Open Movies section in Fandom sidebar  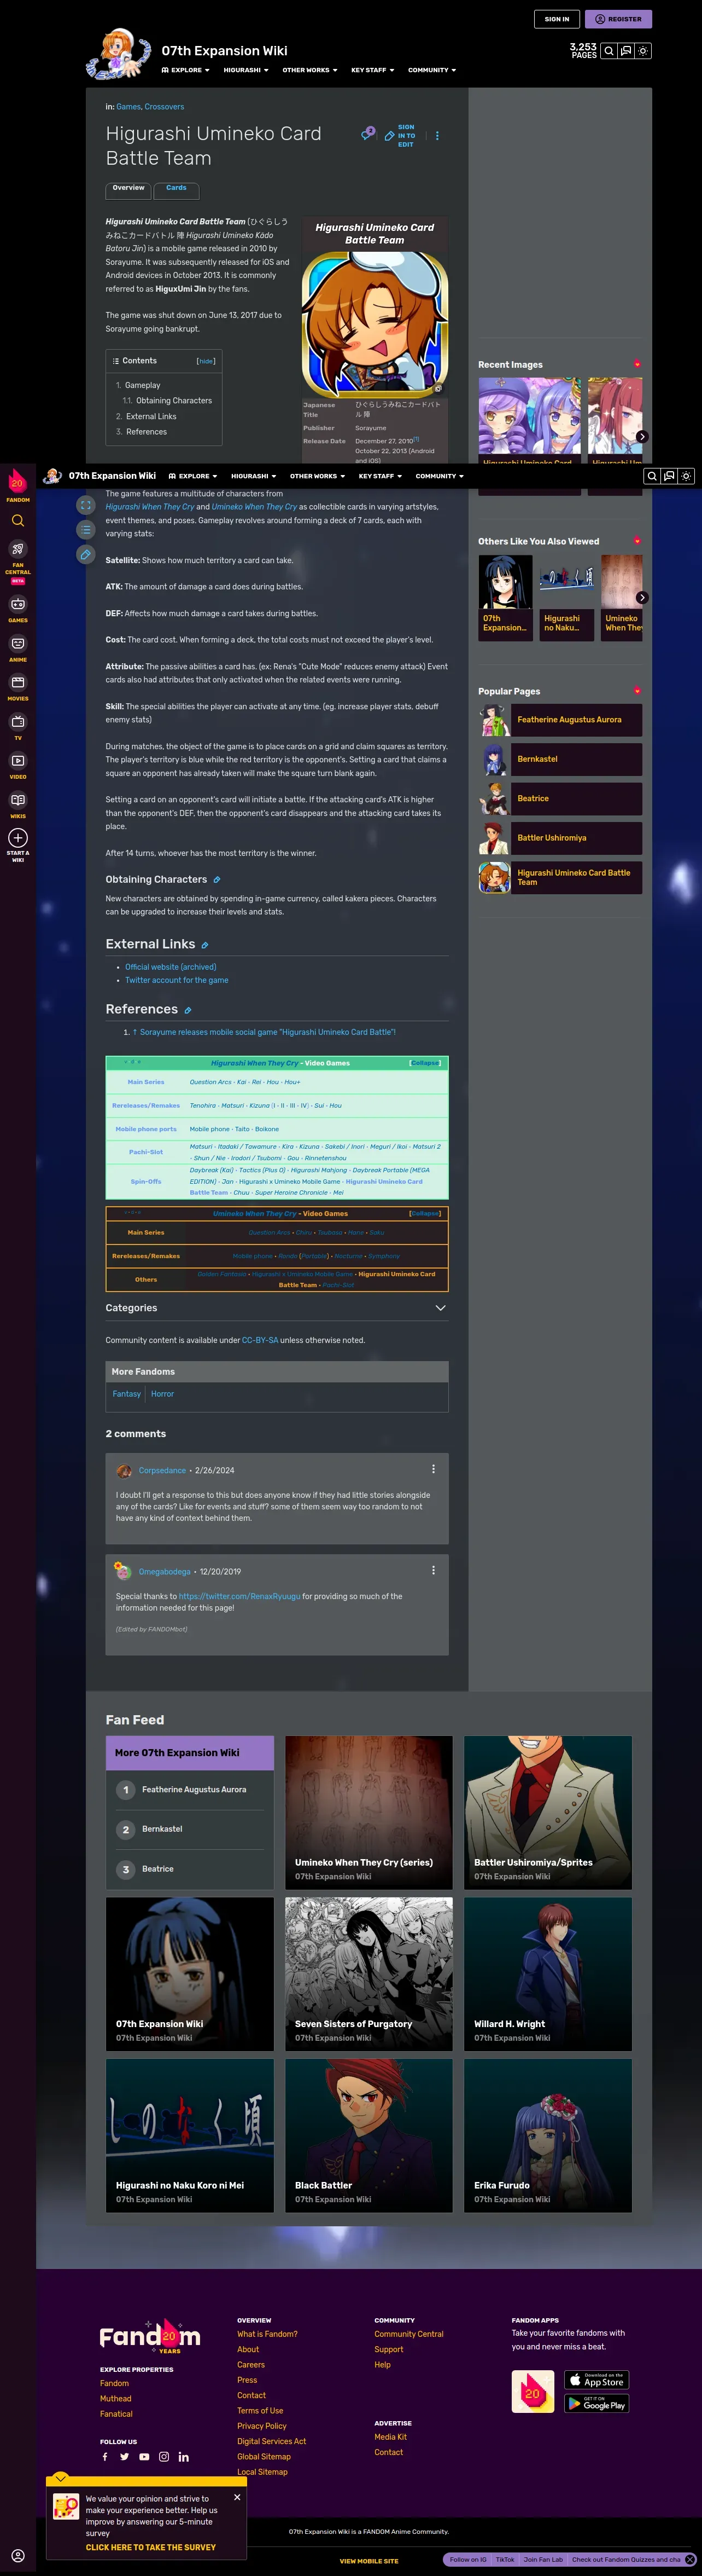coord(18,687)
